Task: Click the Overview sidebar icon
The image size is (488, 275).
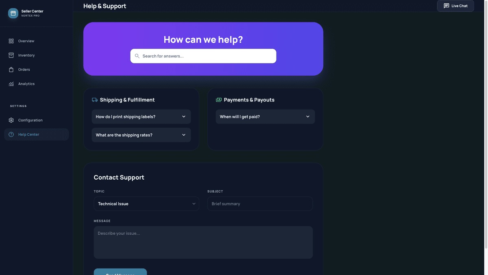Action: pos(11,41)
